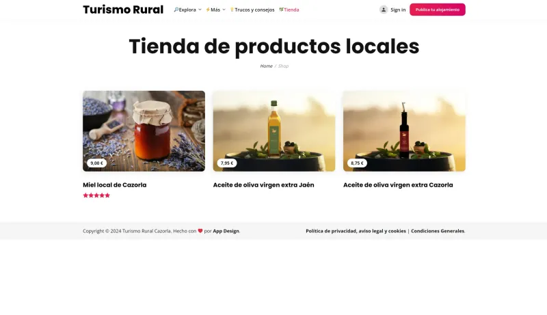Click Publica tu alojamiento button

tap(438, 10)
